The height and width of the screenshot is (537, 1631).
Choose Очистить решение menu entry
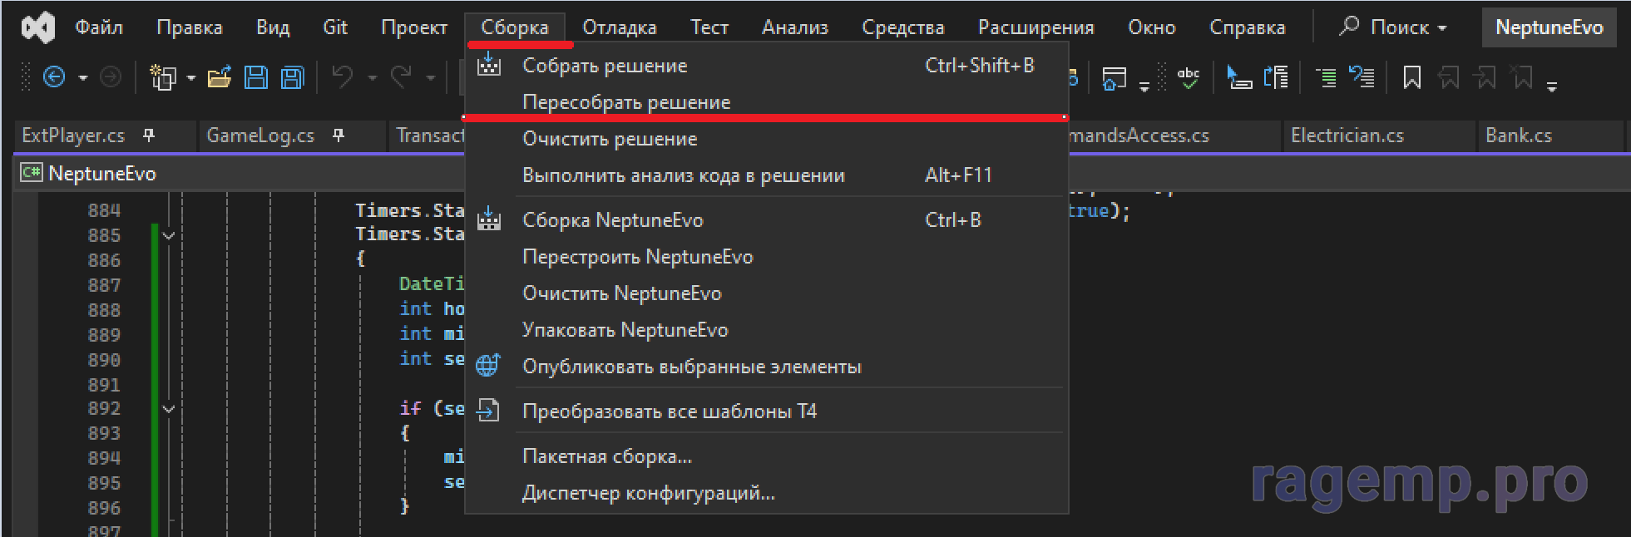coord(609,139)
